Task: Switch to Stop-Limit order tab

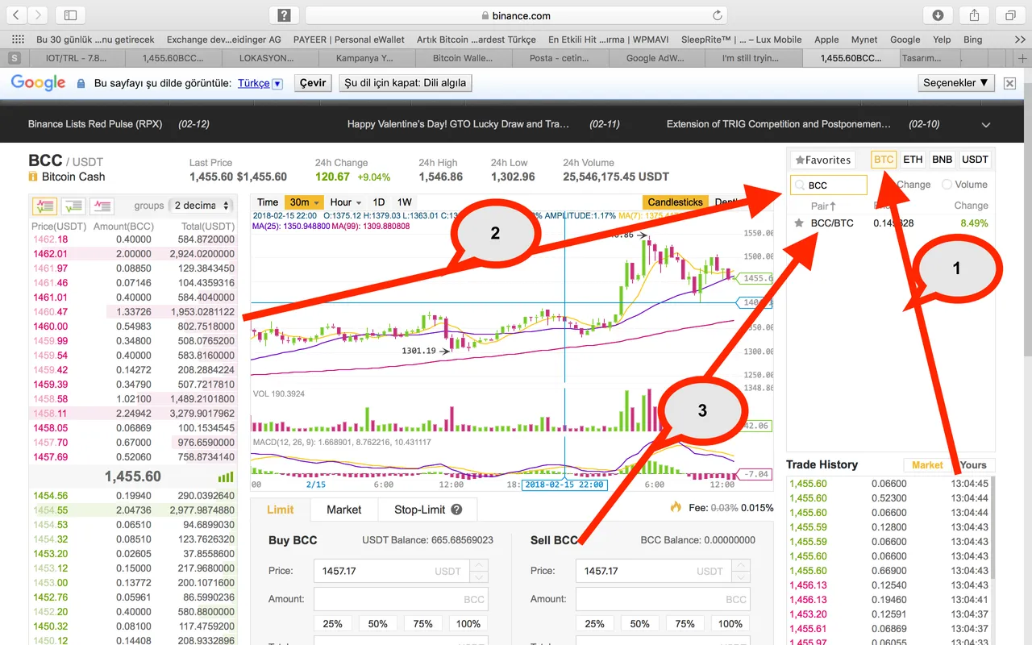Action: tap(427, 510)
